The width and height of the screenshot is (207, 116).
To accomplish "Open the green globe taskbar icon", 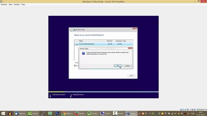I will (x=50, y=113).
